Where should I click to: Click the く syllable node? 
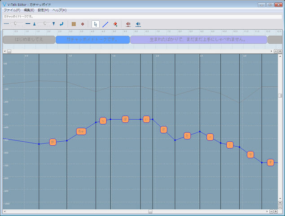(230, 145)
